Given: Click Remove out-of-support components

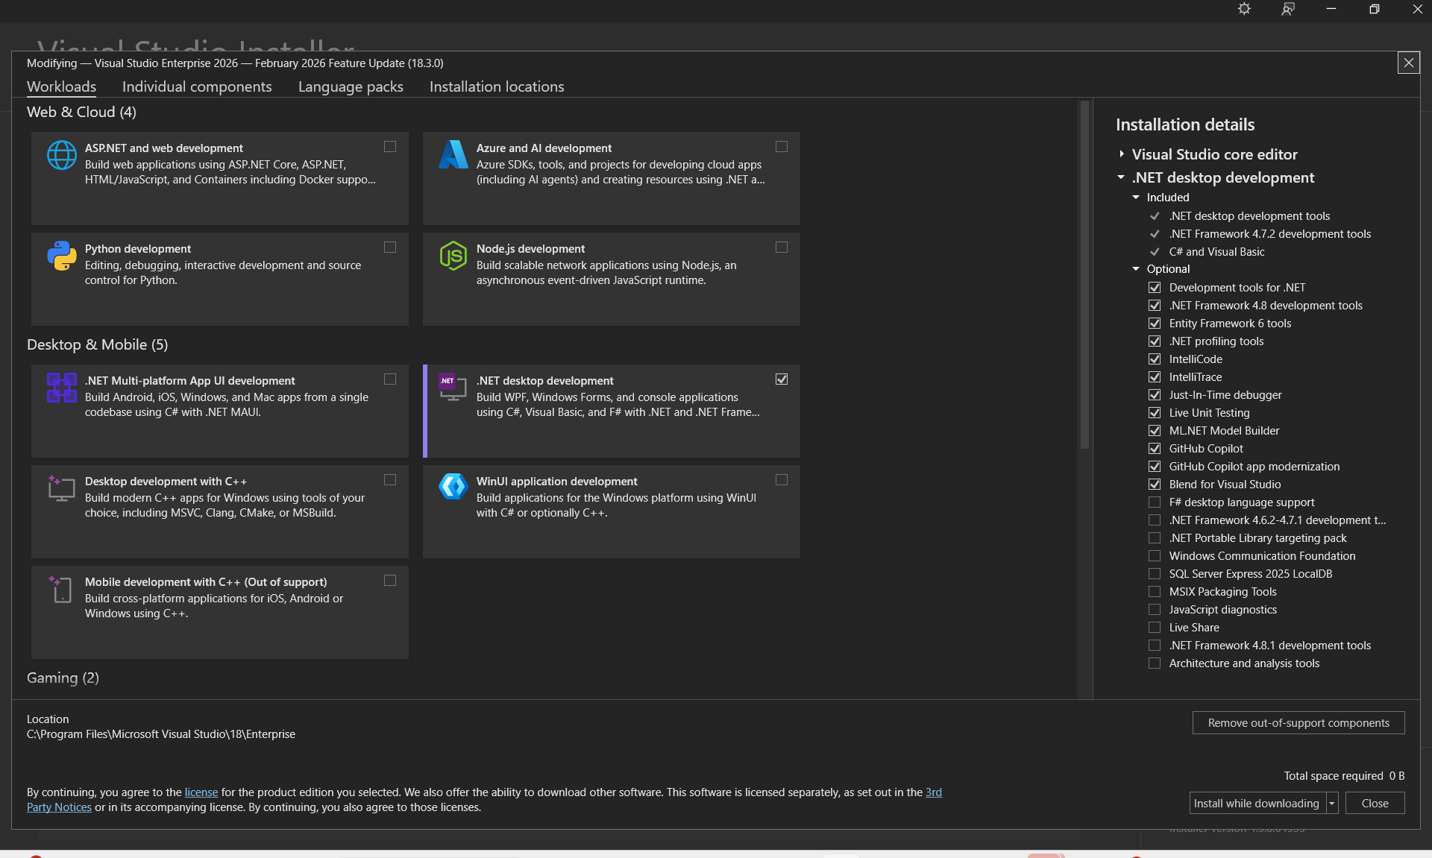Looking at the screenshot, I should [x=1298, y=722].
